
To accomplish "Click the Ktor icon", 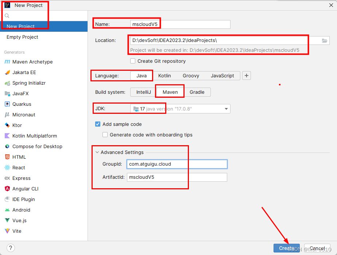I will [7, 125].
